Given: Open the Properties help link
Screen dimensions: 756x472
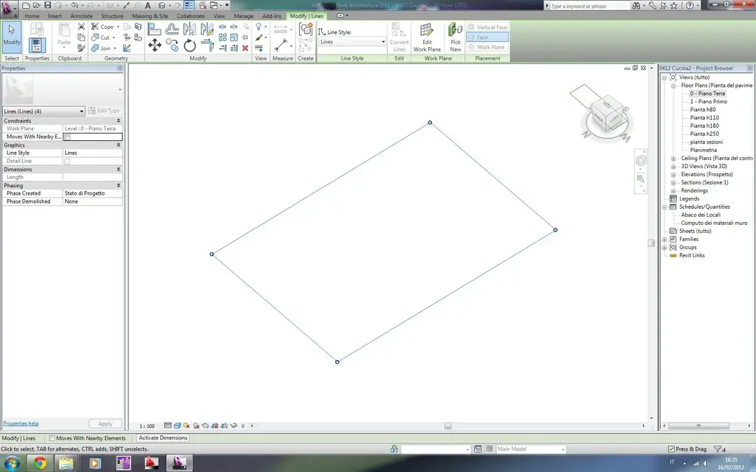Looking at the screenshot, I should coord(21,424).
